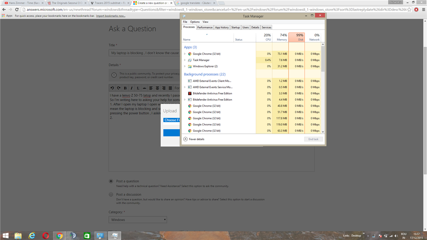427x240 pixels.
Task: Expand the Task Manager process entry
Action: coord(185,60)
